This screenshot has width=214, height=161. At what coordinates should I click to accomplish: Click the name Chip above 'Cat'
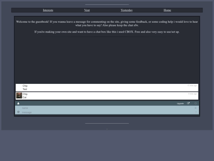(x=25, y=94)
